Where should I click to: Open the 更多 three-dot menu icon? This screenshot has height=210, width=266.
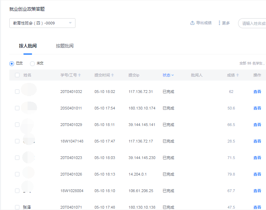pos(219,23)
